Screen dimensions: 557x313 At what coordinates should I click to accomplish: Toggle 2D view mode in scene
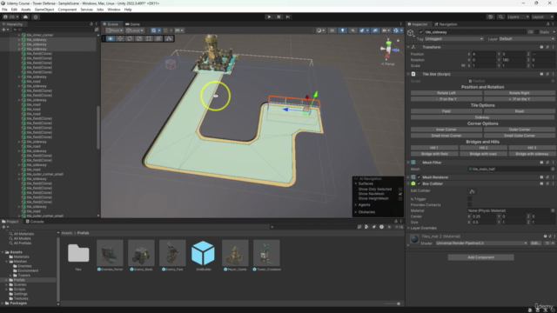332,30
